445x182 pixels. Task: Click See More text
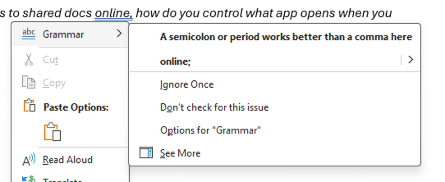[180, 153]
